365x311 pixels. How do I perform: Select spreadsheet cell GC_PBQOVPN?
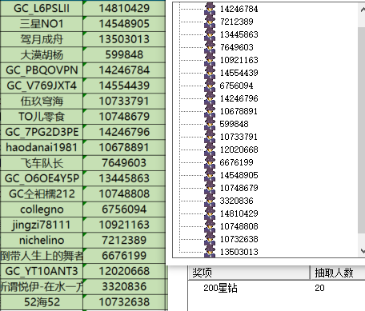[x=42, y=70]
